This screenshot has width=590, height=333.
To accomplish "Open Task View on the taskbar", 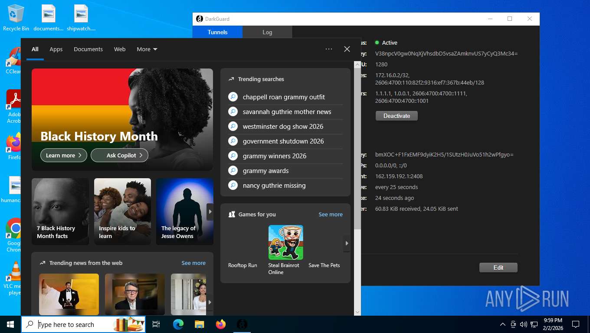I will coord(156,324).
